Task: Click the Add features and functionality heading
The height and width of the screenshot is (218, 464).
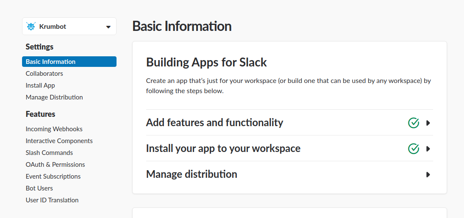Action: 214,123
